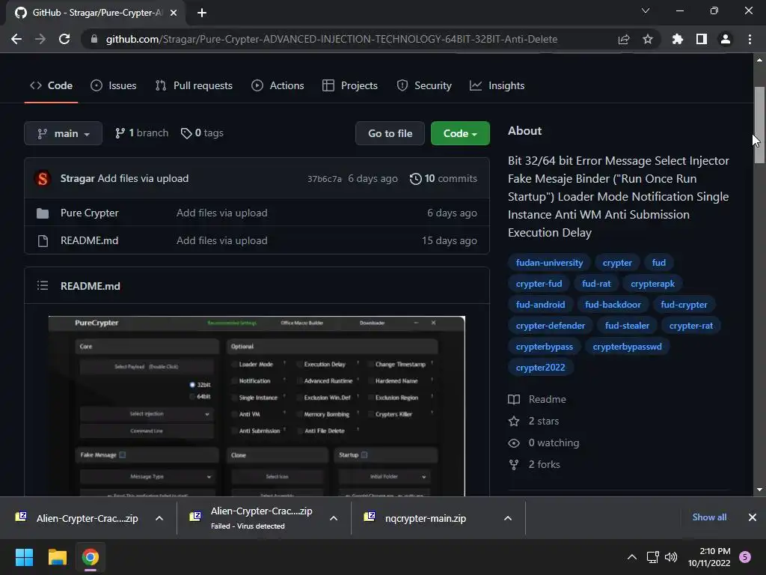Open the crypterbypass topic tag
The width and height of the screenshot is (766, 575).
click(545, 347)
